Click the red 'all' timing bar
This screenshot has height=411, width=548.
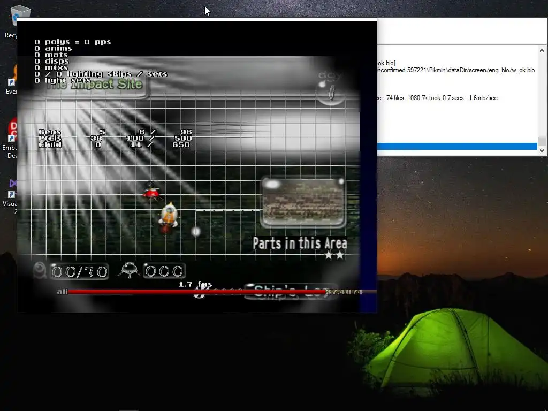pos(196,292)
